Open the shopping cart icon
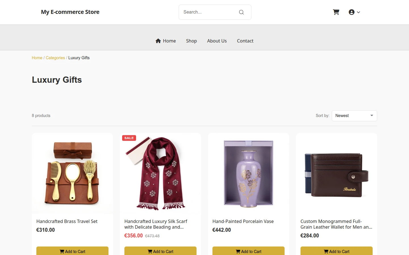The height and width of the screenshot is (255, 409). (x=336, y=12)
